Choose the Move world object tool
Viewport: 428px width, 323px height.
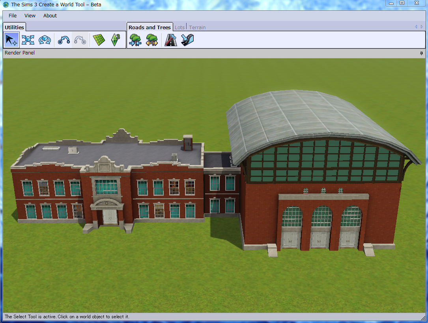coord(28,40)
